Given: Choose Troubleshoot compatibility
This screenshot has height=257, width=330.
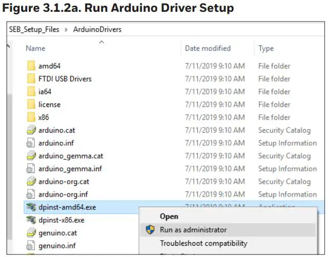Looking at the screenshot, I should [203, 243].
